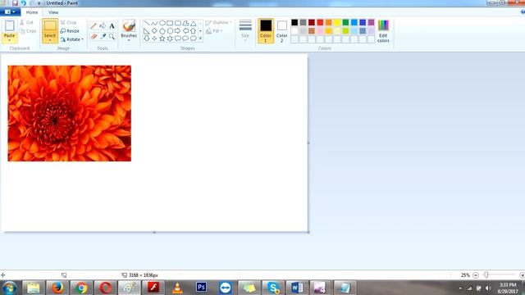Choose the Down arrow shape
The image size is (525, 295).
147,39
